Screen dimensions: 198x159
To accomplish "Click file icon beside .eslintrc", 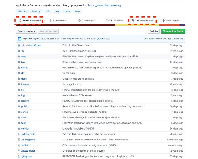I will click(x=19, y=145).
